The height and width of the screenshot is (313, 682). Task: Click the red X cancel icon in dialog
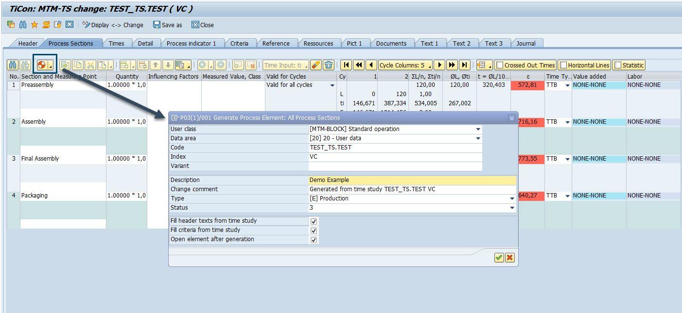(509, 258)
